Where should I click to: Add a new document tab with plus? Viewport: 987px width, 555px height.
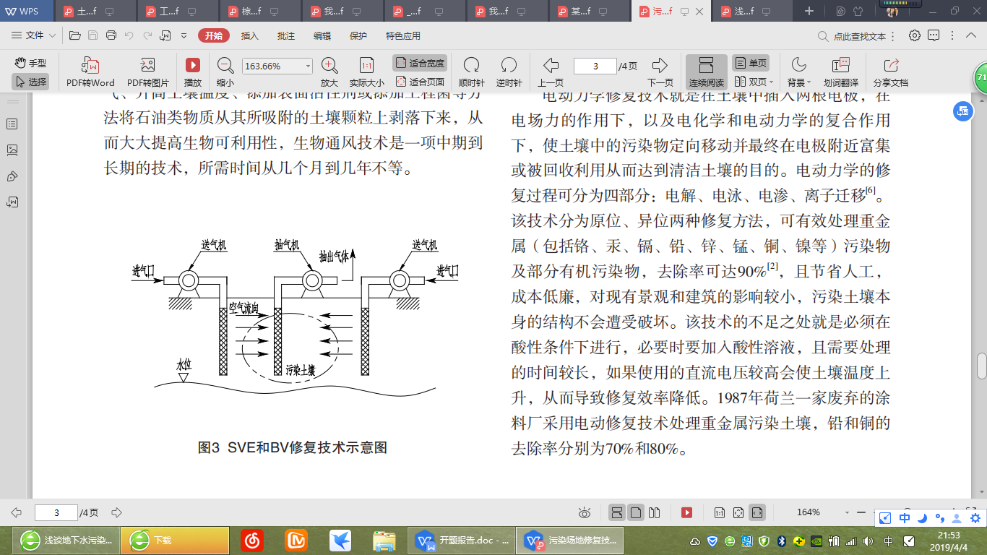(809, 11)
